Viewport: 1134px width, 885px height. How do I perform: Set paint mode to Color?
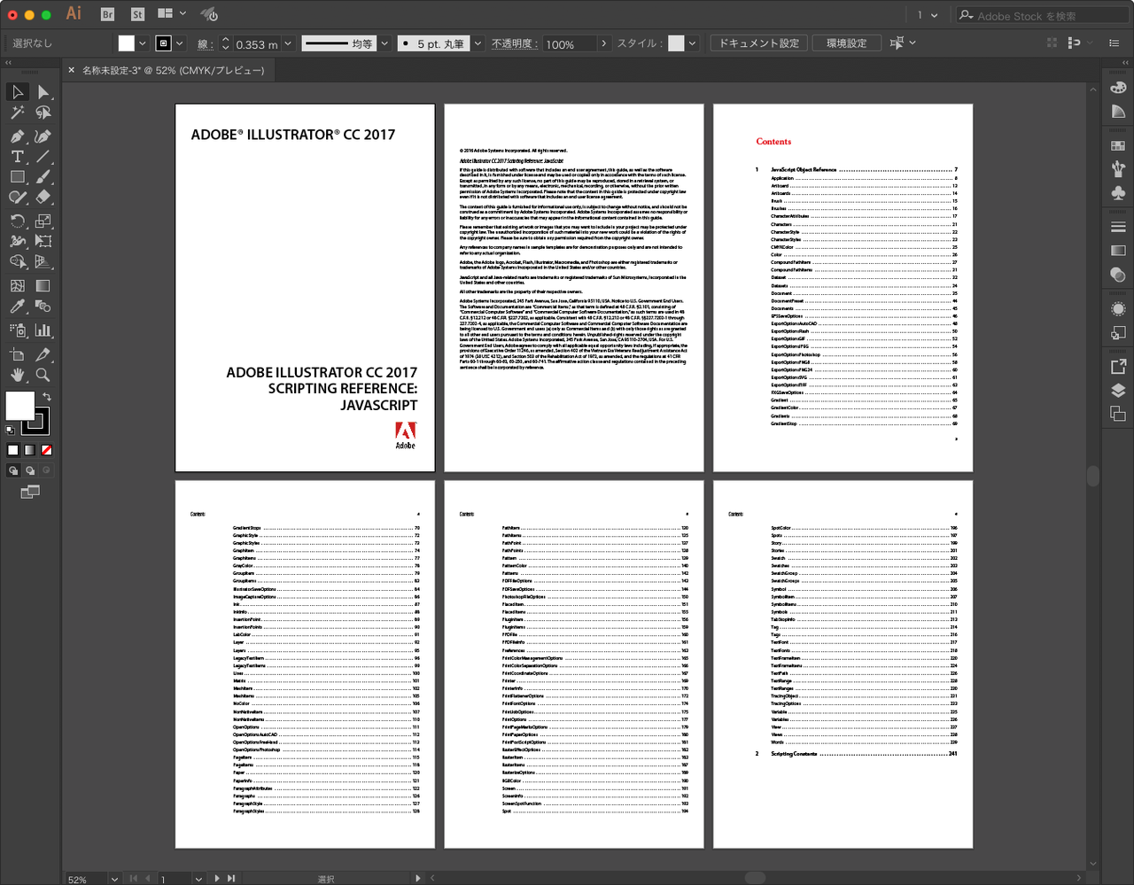tap(13, 450)
